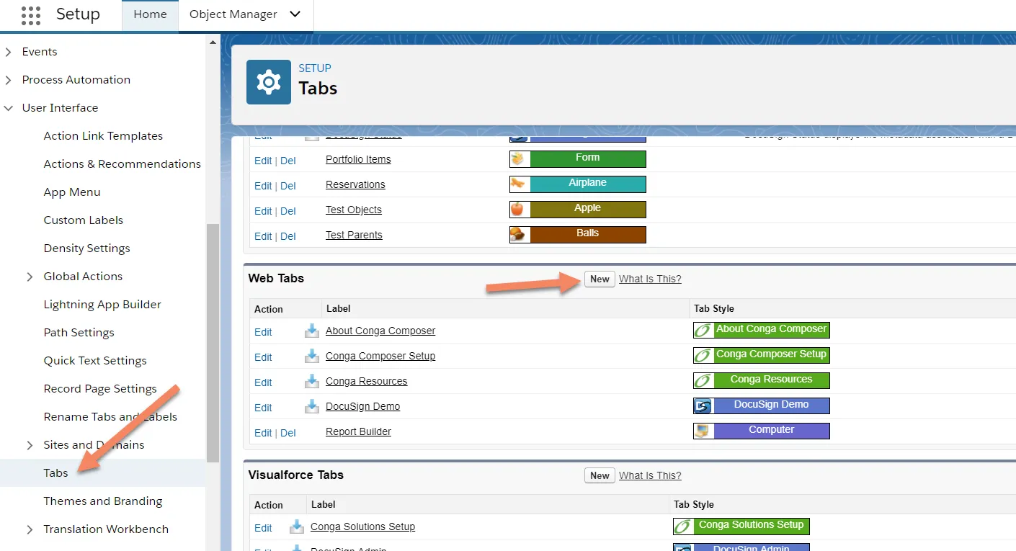The height and width of the screenshot is (551, 1016).
Task: Open Record Page Settings
Action: click(100, 389)
